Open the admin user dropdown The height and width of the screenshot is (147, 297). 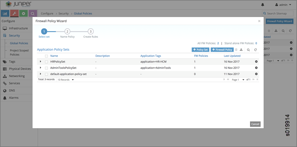click(x=283, y=5)
